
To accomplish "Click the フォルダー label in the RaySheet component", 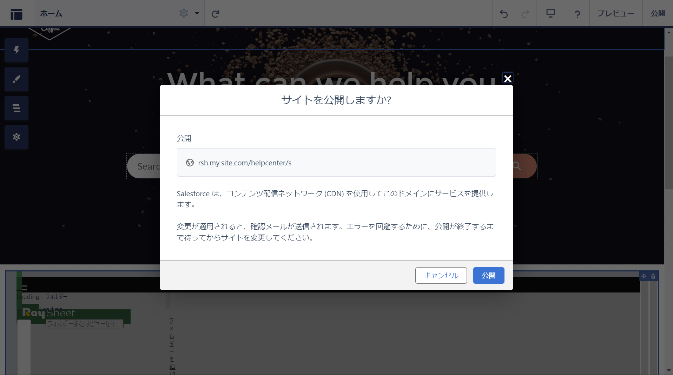I will point(56,297).
